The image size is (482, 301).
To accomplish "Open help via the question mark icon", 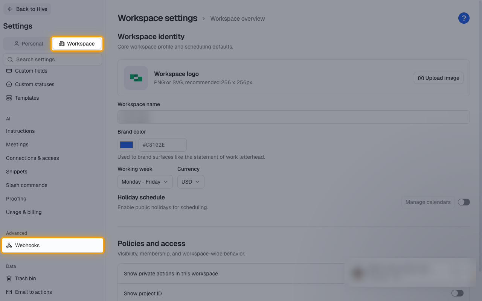I will (464, 18).
